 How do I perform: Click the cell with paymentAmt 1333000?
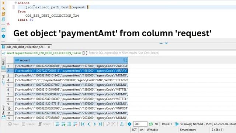point(71,85)
